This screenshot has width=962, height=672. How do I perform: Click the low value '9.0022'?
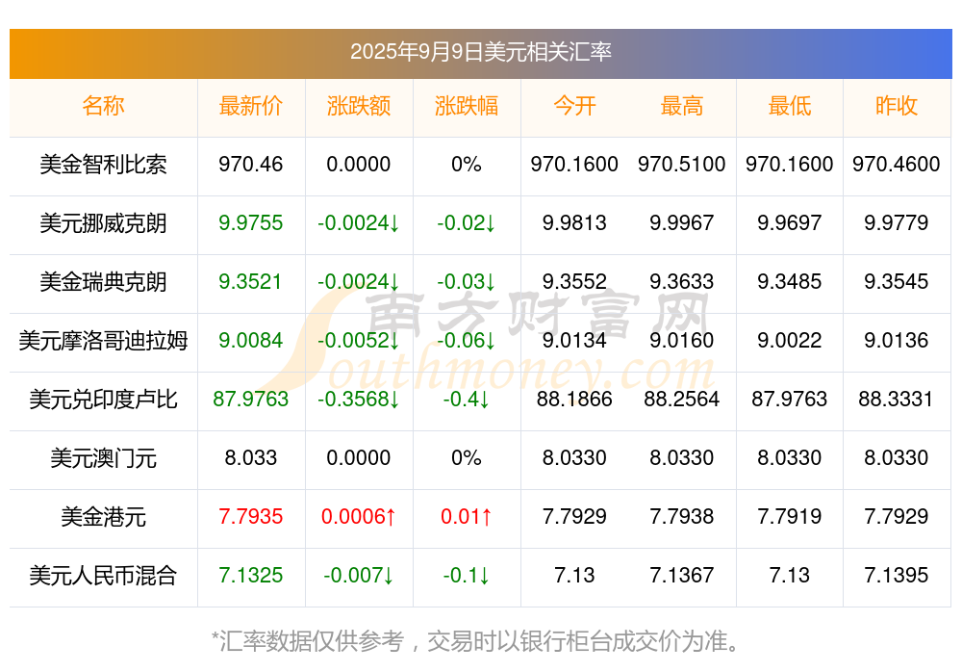coord(790,340)
